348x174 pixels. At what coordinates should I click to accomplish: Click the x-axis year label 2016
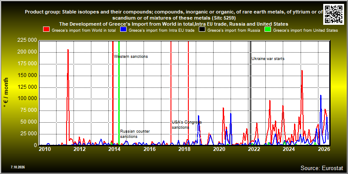tap(149, 150)
